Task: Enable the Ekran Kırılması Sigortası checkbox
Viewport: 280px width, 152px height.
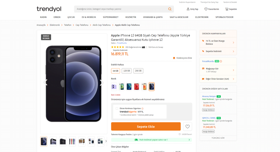Action: [x=117, y=108]
